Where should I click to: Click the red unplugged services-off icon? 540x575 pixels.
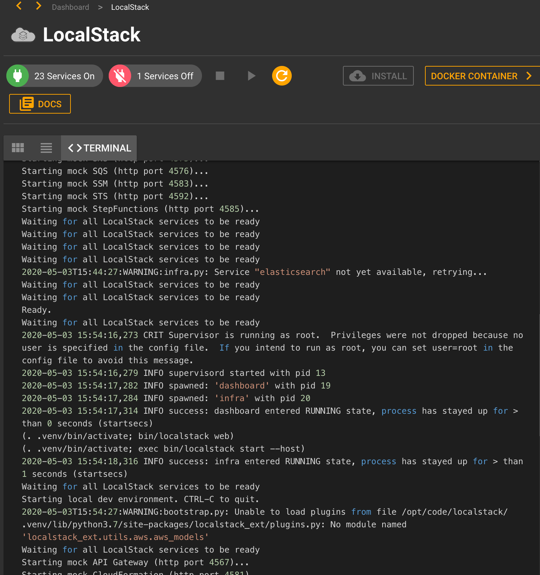pos(120,76)
